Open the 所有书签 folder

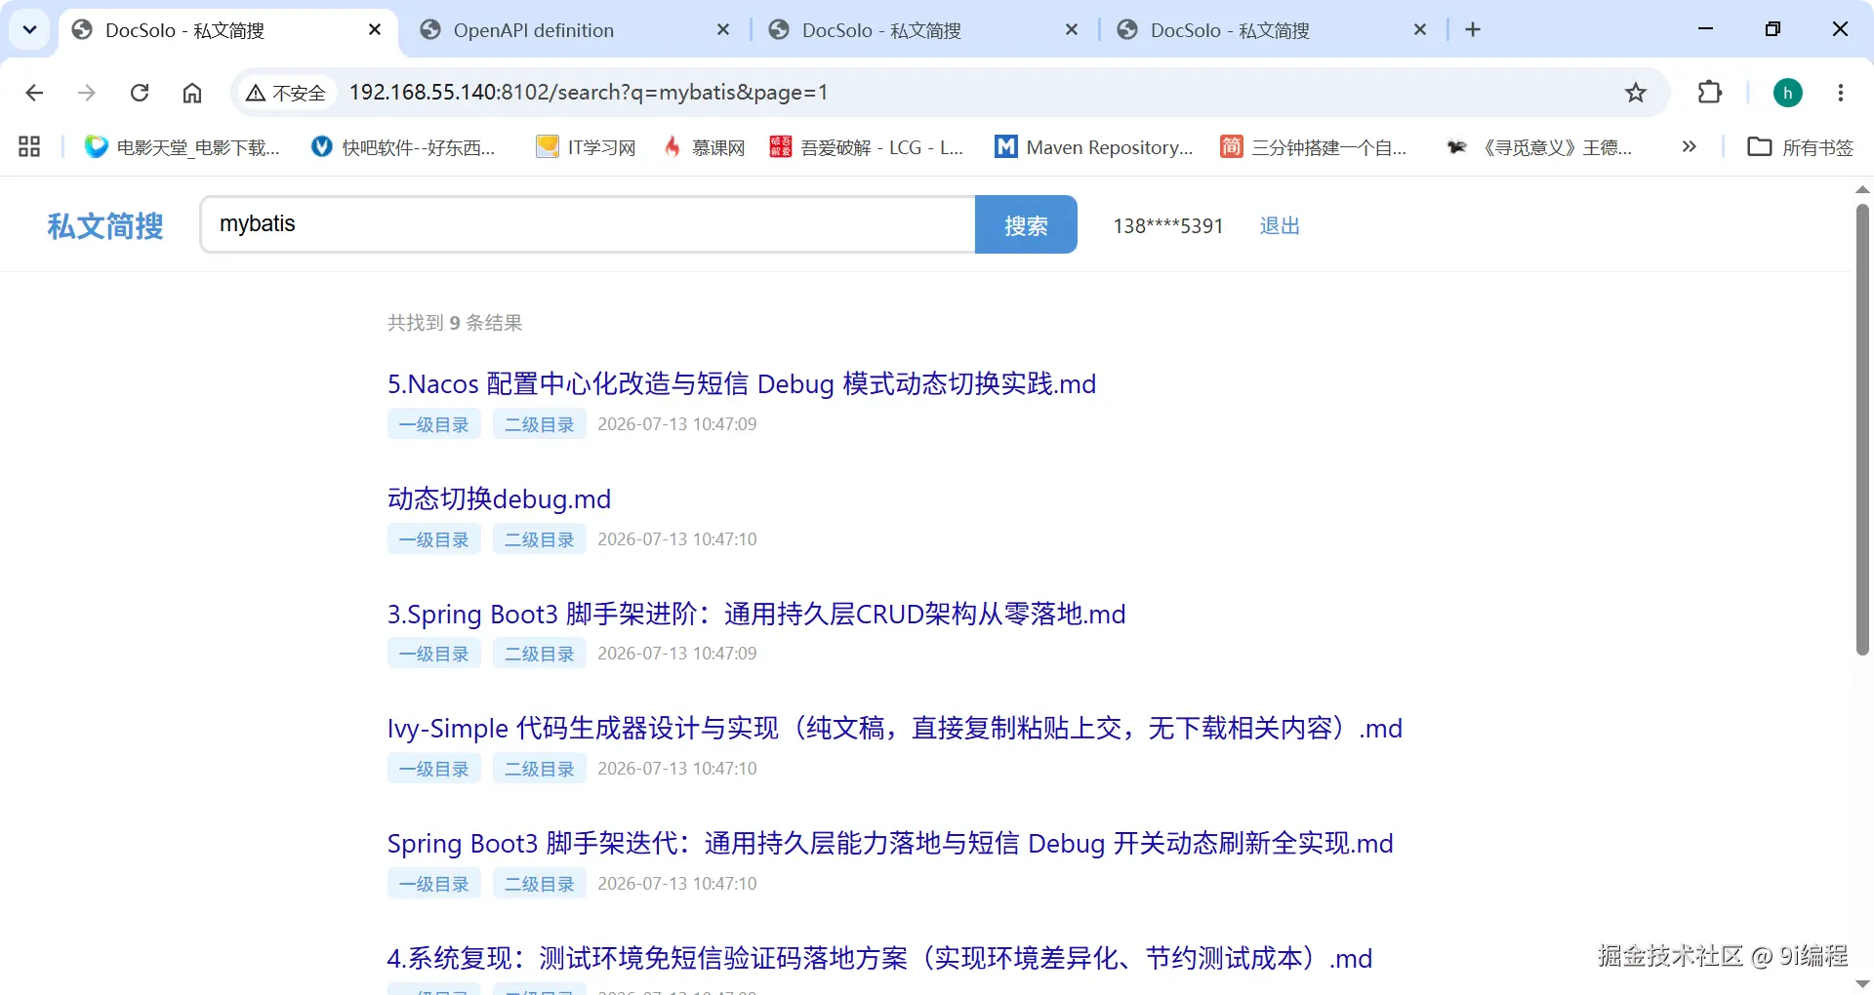(1801, 147)
